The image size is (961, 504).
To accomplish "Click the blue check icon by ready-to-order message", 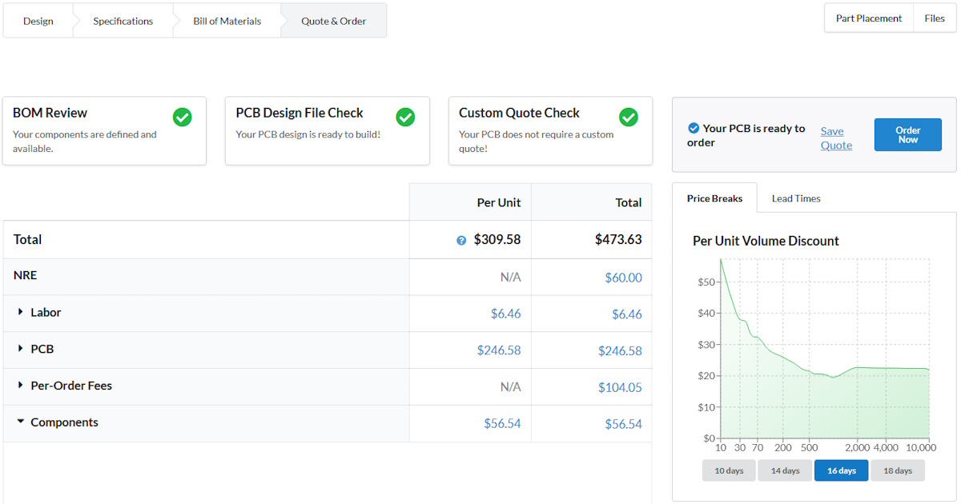I will [694, 128].
